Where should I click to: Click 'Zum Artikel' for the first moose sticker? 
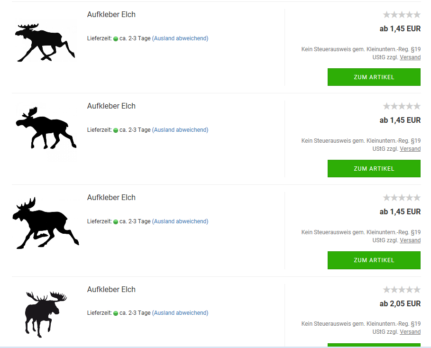click(x=374, y=77)
